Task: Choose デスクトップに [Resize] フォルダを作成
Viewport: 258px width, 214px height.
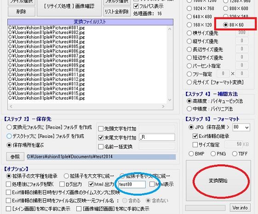Action: click(9, 136)
